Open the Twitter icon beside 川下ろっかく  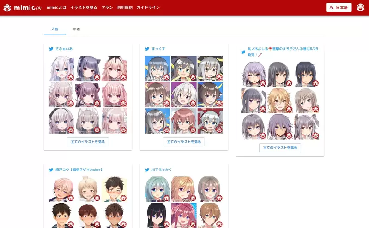point(147,170)
